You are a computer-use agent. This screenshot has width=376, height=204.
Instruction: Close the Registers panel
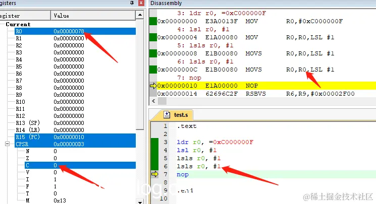pyautogui.click(x=141, y=3)
